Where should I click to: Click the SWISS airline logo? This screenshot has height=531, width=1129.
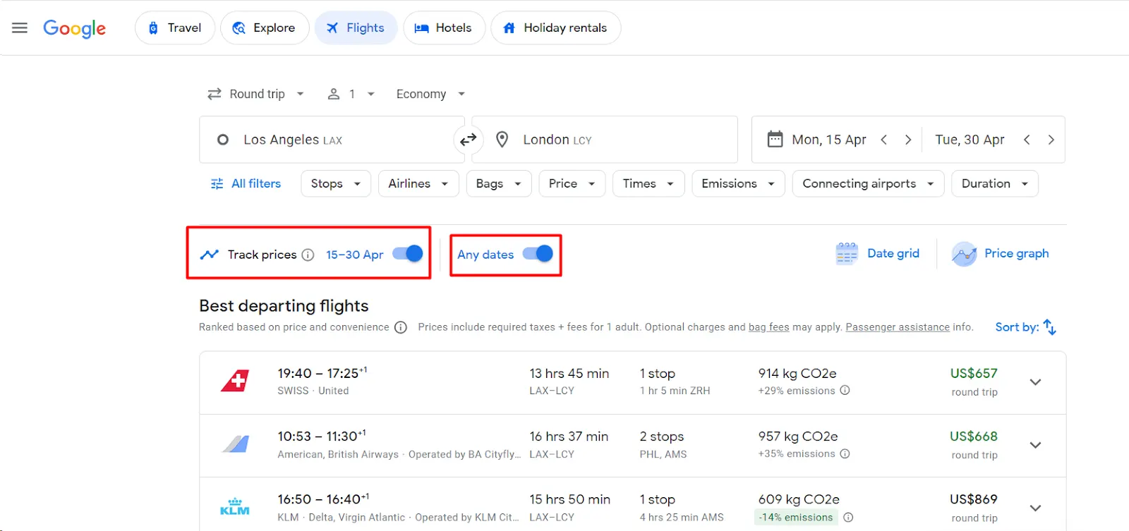coord(235,382)
